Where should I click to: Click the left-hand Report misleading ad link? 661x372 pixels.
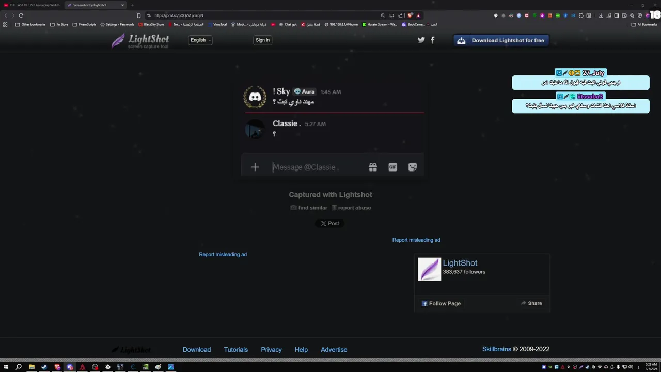[x=223, y=254]
